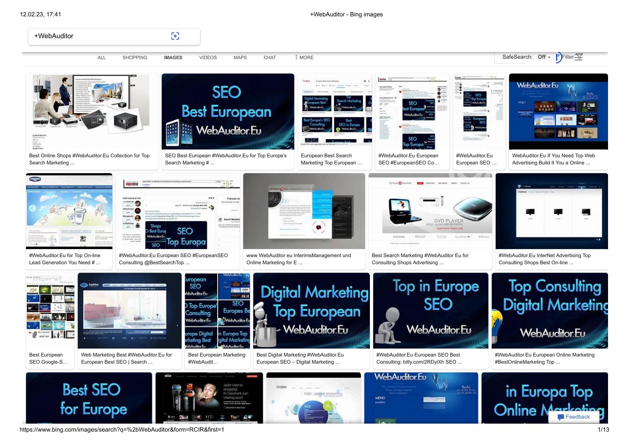Toggle SafeSearch from Off setting
Screen dimensions: 629x445
pos(542,57)
